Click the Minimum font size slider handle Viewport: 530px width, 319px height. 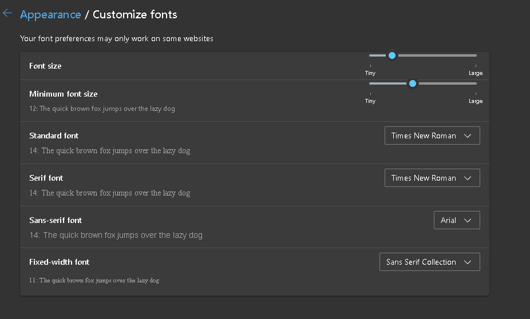coord(413,83)
